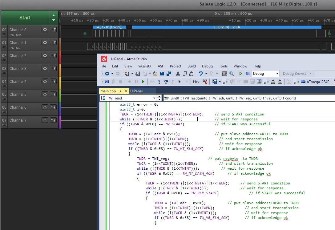The image size is (335, 230).
Task: Click the Save All icon
Action: (x=169, y=74)
